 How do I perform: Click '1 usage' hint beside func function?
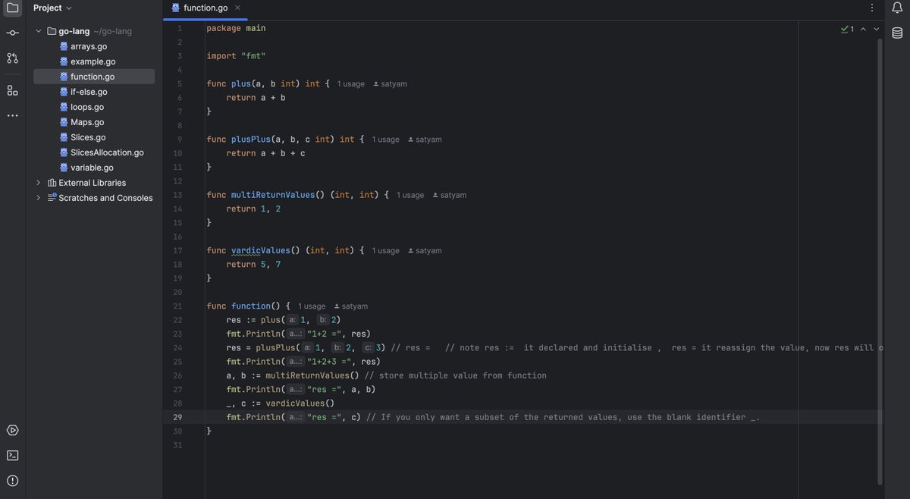[312, 306]
